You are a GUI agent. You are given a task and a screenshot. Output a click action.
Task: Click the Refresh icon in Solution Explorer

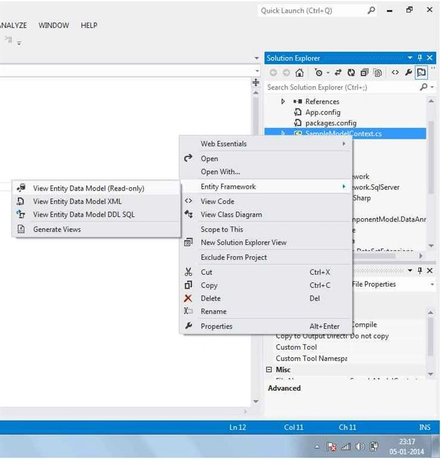351,72
